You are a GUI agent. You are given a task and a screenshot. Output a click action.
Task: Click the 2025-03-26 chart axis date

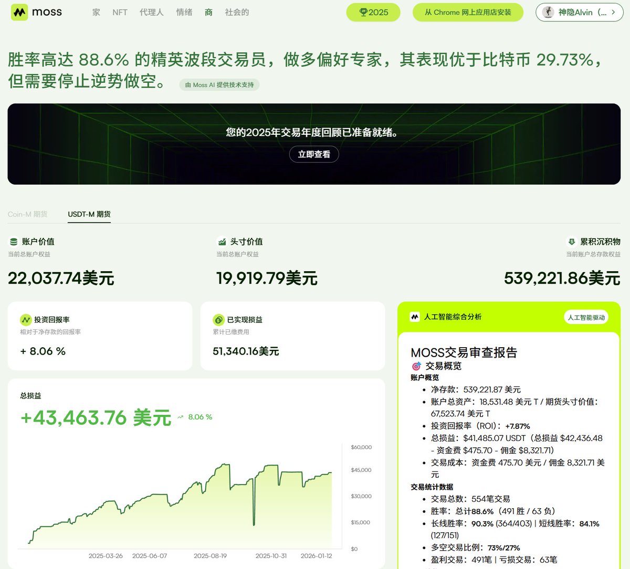tap(106, 556)
